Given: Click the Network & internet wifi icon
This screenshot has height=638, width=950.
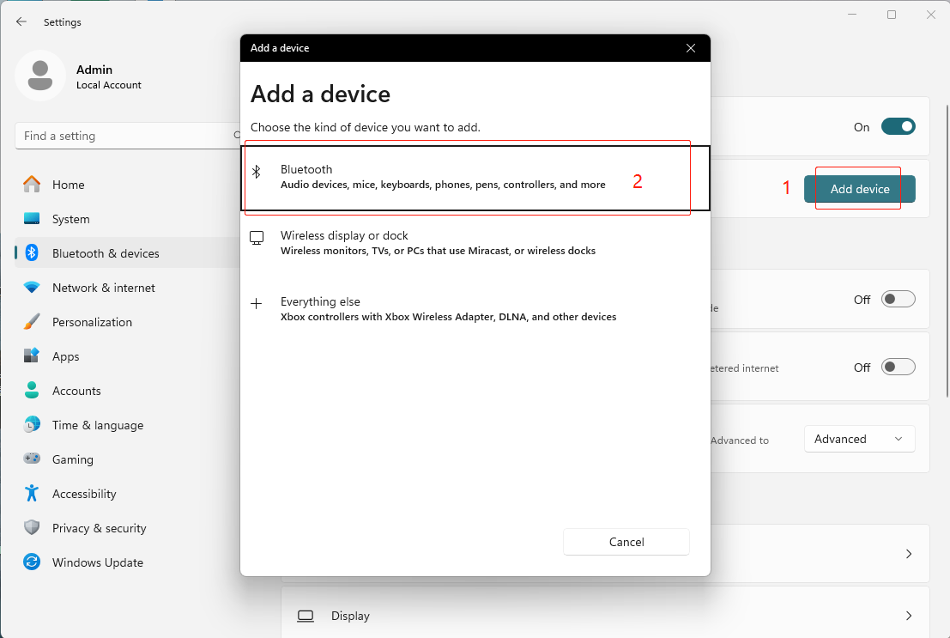Looking at the screenshot, I should point(32,288).
